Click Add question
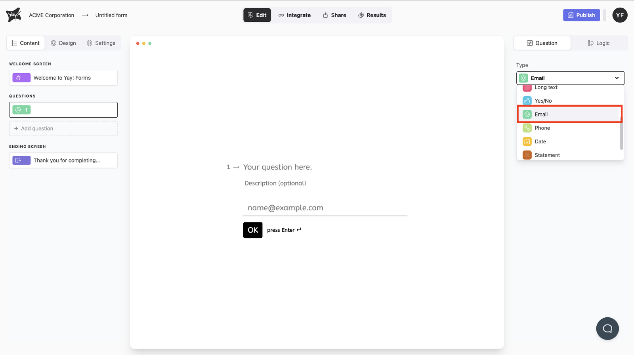The width and height of the screenshot is (634, 355). [63, 128]
